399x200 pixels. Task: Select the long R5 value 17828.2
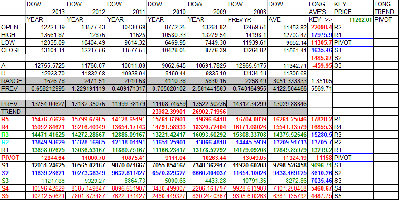click(x=321, y=119)
